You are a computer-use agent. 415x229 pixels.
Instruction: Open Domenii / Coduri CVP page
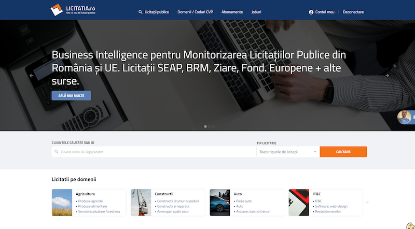pos(196,12)
